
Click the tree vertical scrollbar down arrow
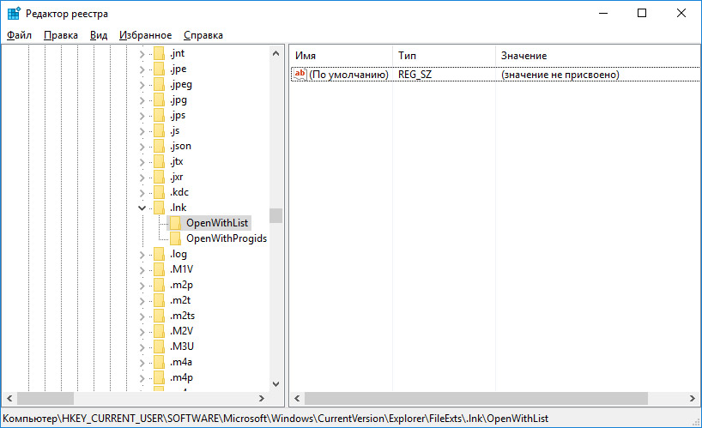[275, 383]
